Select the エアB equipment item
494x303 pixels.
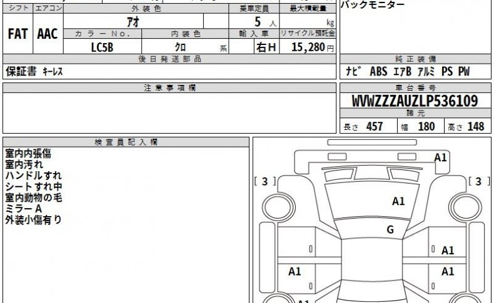[x=402, y=71]
